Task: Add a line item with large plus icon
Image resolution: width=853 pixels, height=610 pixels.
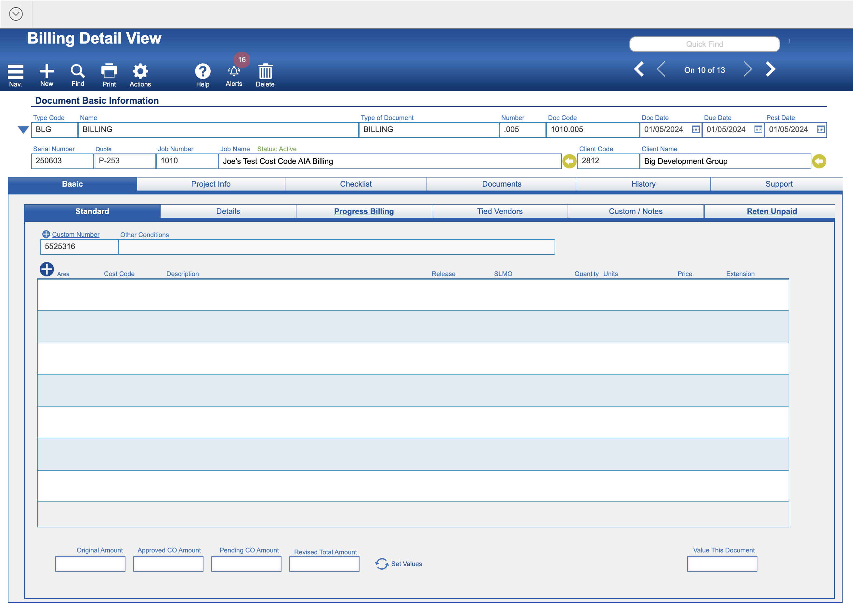Action: 47,269
